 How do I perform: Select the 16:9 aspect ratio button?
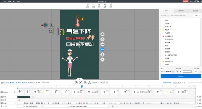(102, 44)
